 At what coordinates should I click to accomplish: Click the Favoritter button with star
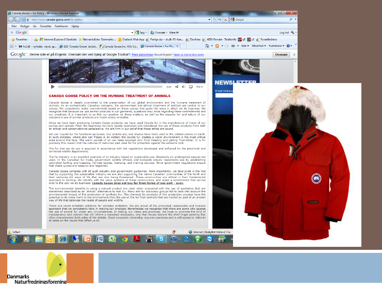(19, 39)
